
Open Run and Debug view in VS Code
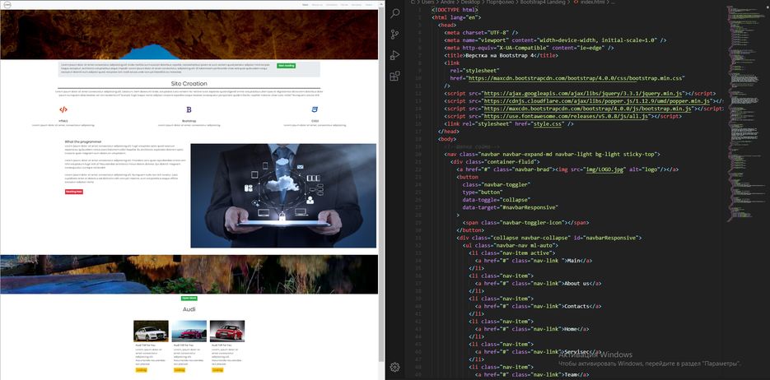[x=394, y=55]
